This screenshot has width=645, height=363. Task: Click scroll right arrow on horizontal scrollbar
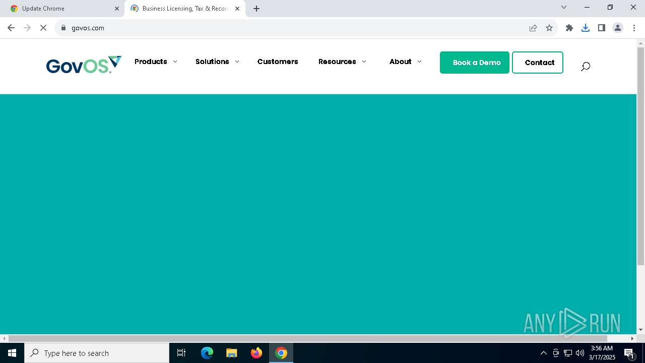click(x=632, y=338)
